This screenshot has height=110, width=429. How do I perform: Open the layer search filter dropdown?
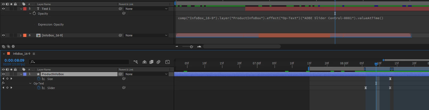click(33, 62)
